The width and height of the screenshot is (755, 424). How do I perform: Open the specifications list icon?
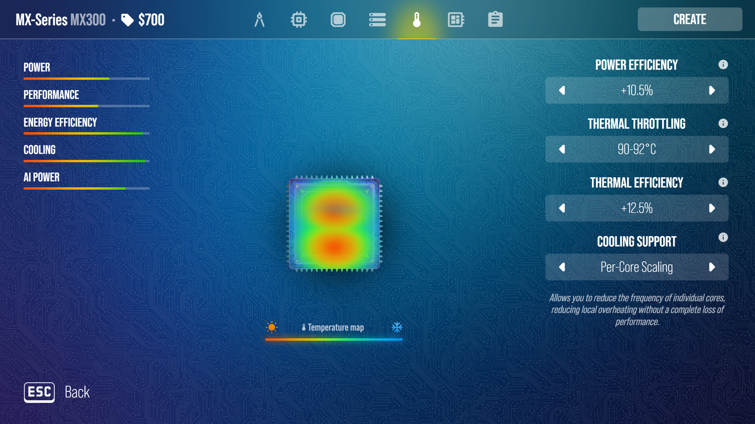point(377,19)
